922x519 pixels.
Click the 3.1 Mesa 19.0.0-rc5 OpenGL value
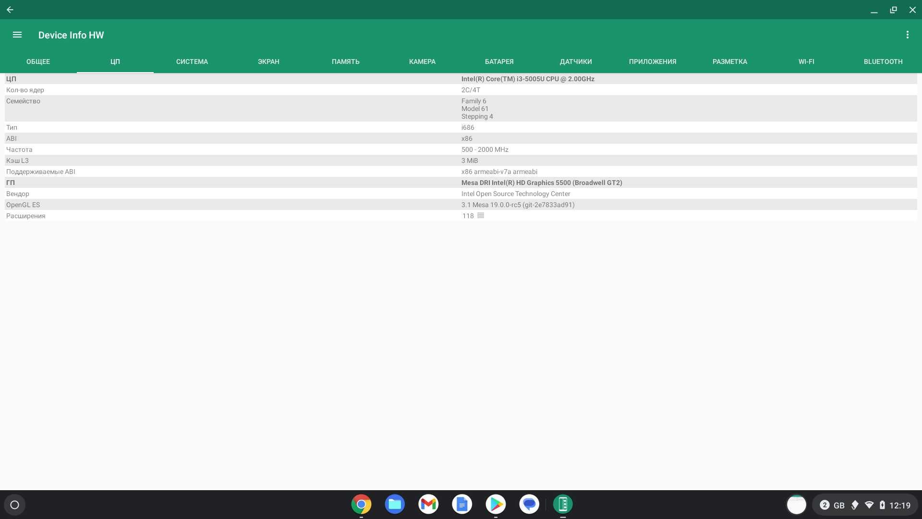coord(518,205)
